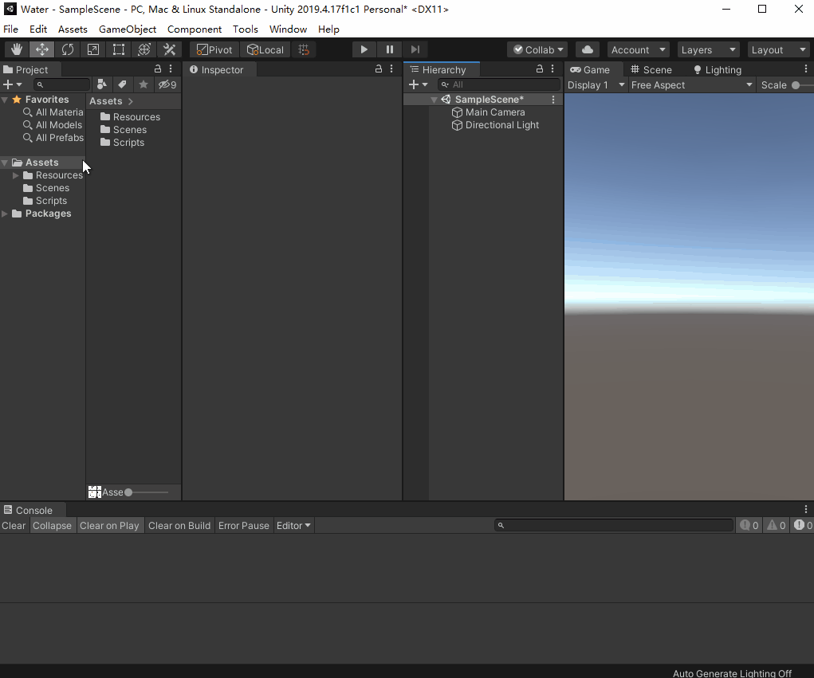Select the Scale tool
Viewport: 814px width, 678px height.
click(93, 49)
